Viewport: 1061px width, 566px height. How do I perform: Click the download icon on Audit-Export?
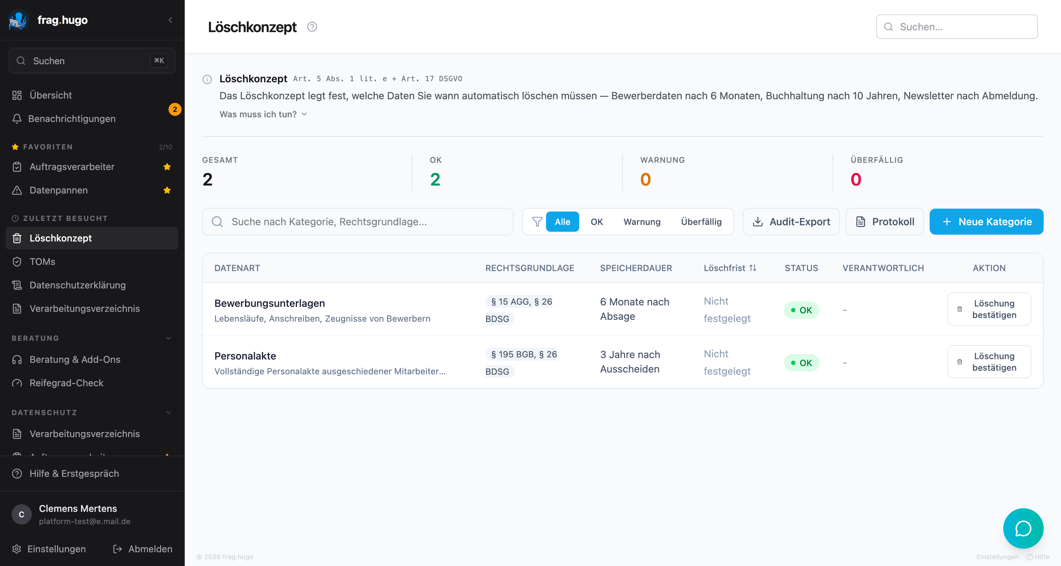coord(757,222)
